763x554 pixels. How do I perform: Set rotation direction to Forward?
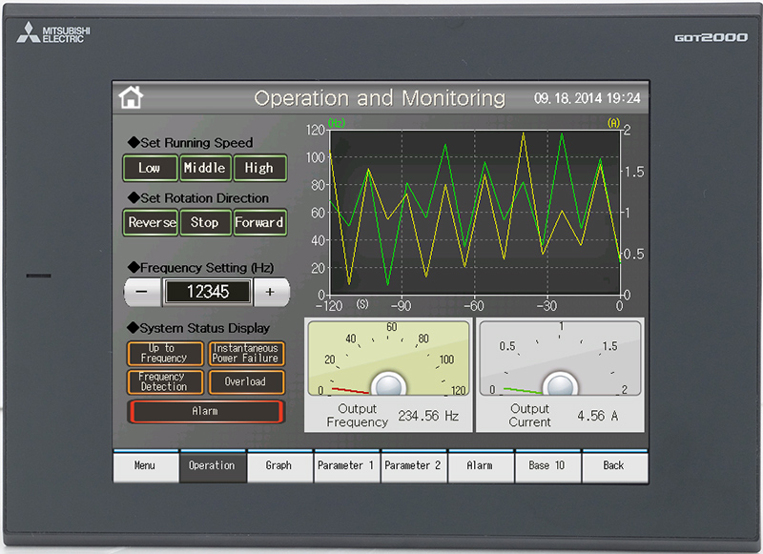click(259, 222)
